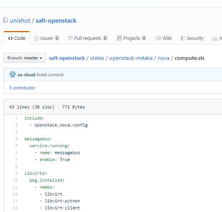Screen dimensions: 222x212
Task: Open the Pull requests tab
Action: tap(88, 38)
